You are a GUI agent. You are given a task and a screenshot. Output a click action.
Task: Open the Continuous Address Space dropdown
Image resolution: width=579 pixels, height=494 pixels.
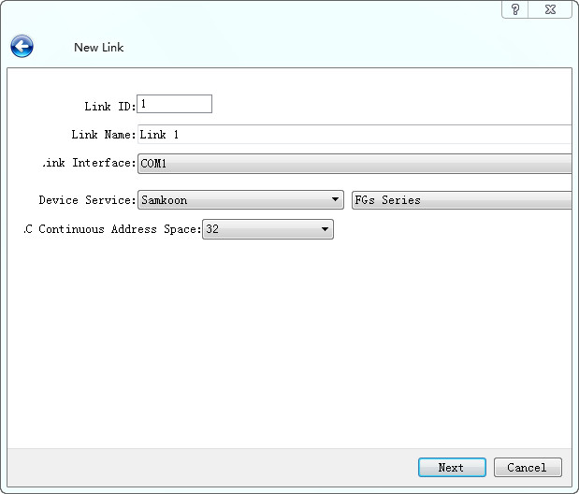pyautogui.click(x=268, y=229)
